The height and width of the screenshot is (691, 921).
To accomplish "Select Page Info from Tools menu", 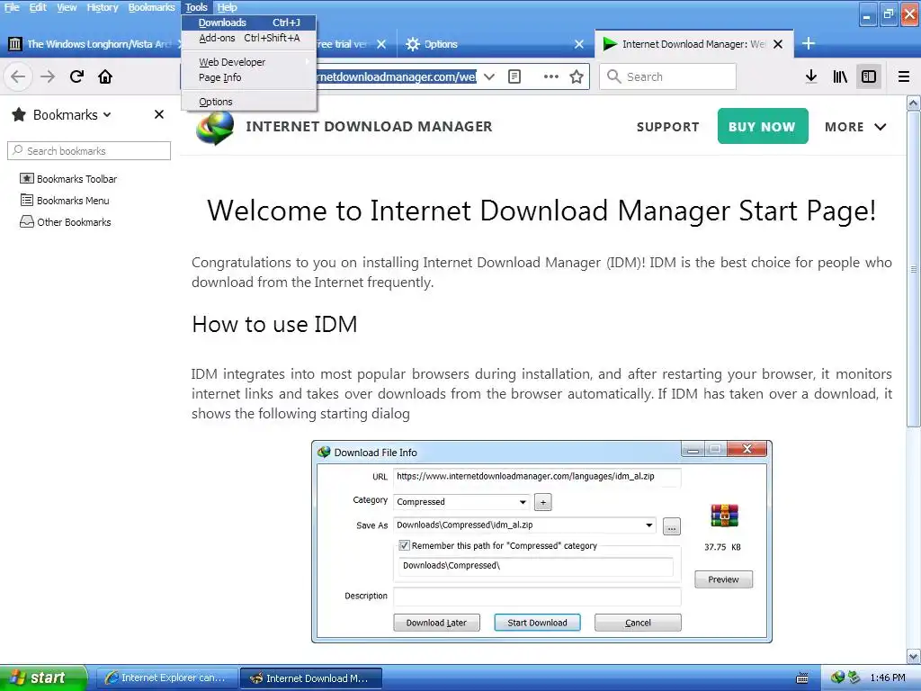I will [249, 77].
